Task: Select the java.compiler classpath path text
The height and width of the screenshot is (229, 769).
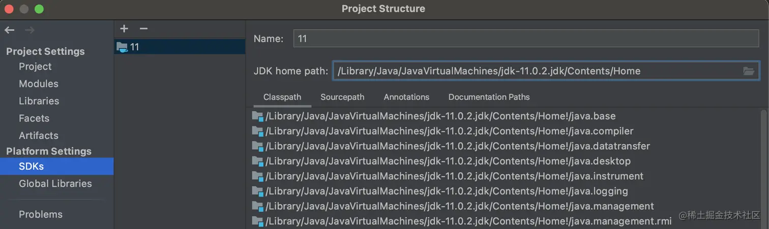Action: [450, 132]
